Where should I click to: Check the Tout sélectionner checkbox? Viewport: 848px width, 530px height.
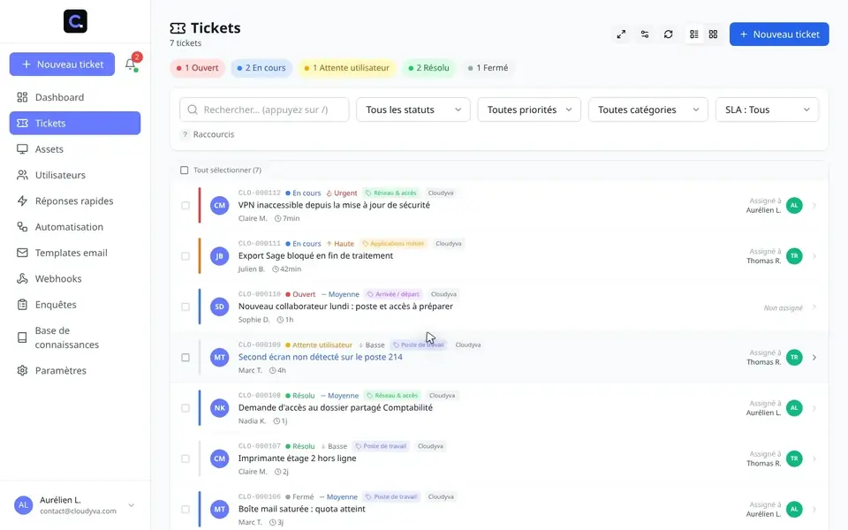point(185,170)
